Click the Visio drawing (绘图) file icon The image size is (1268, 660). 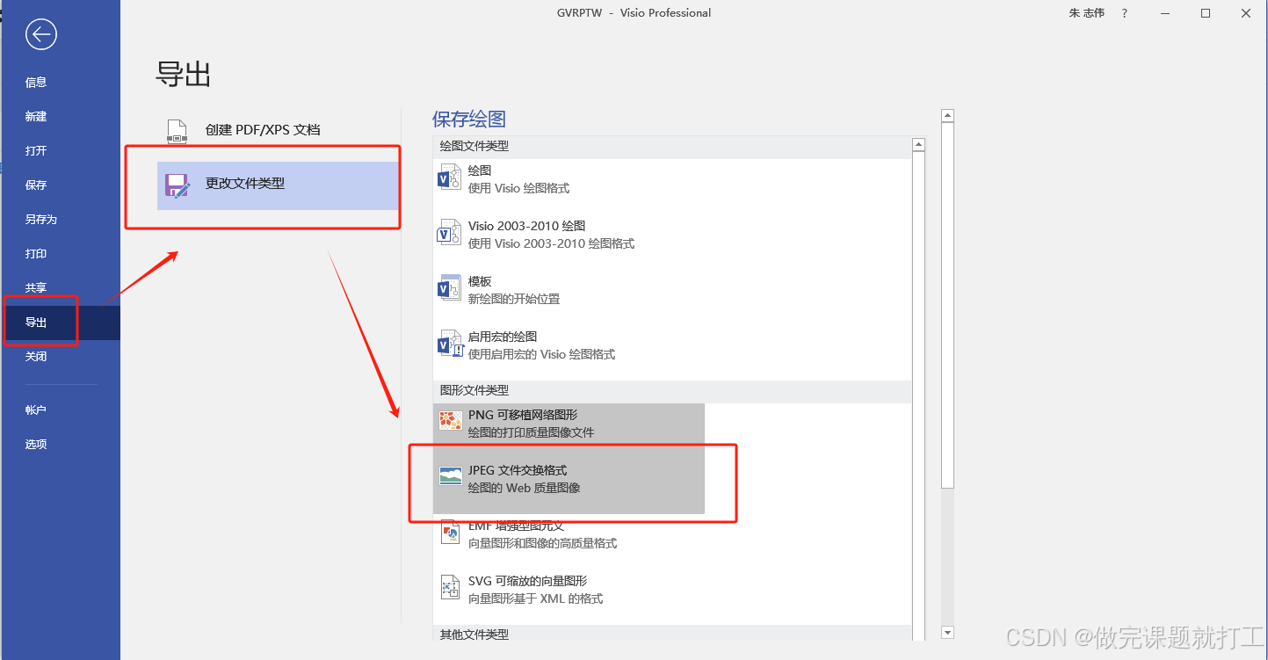[450, 178]
